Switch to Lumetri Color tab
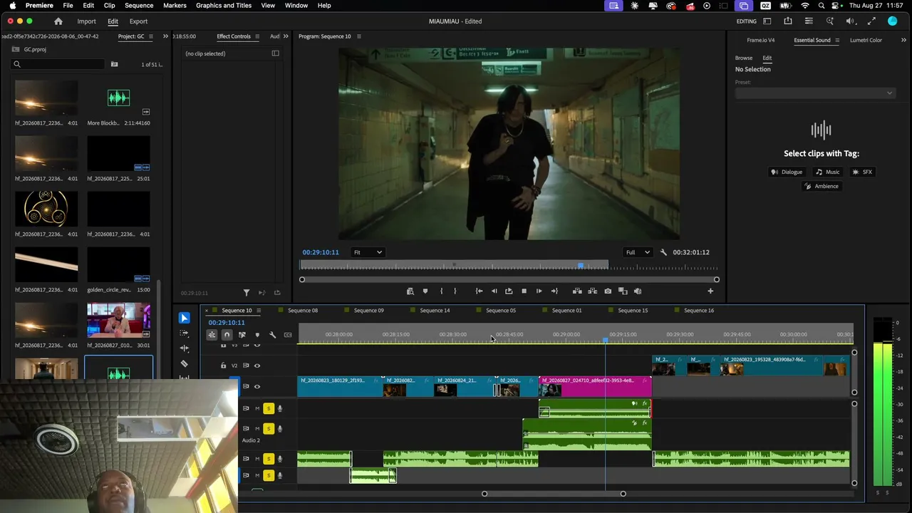 click(866, 40)
